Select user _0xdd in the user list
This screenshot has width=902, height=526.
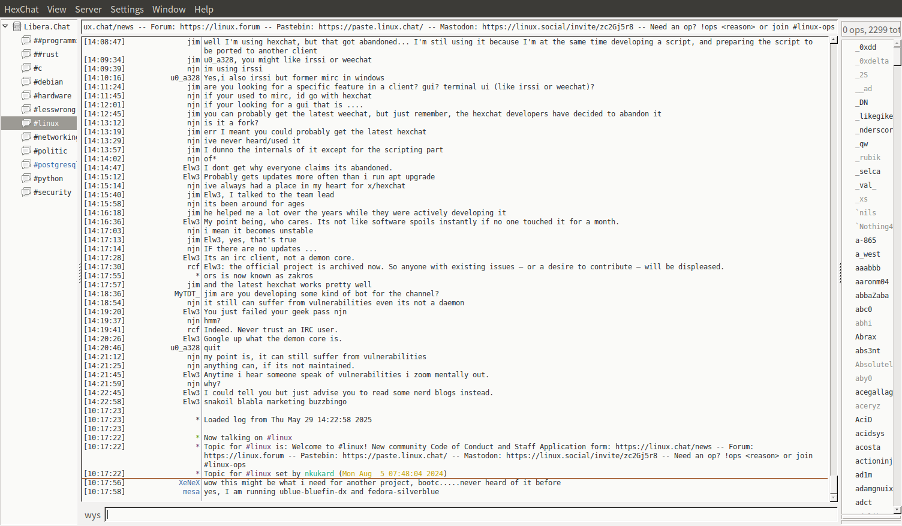tap(865, 47)
